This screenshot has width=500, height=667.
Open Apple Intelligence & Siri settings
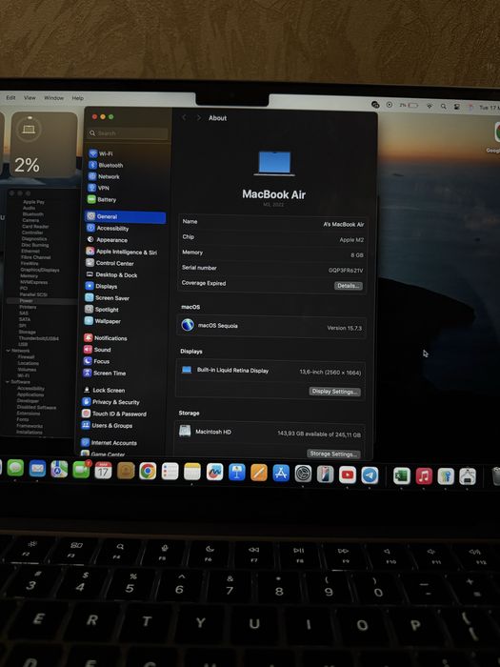coord(122,252)
